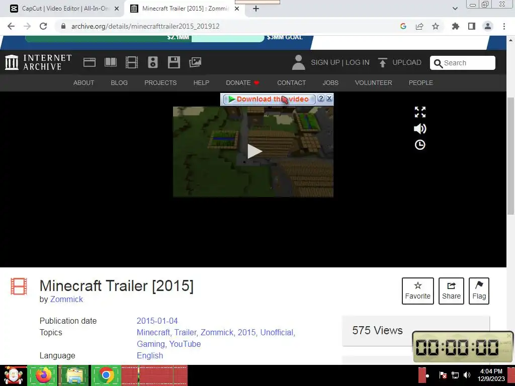Open the Chrome profile icon
Viewport: 515px width, 386px height.
488,26
